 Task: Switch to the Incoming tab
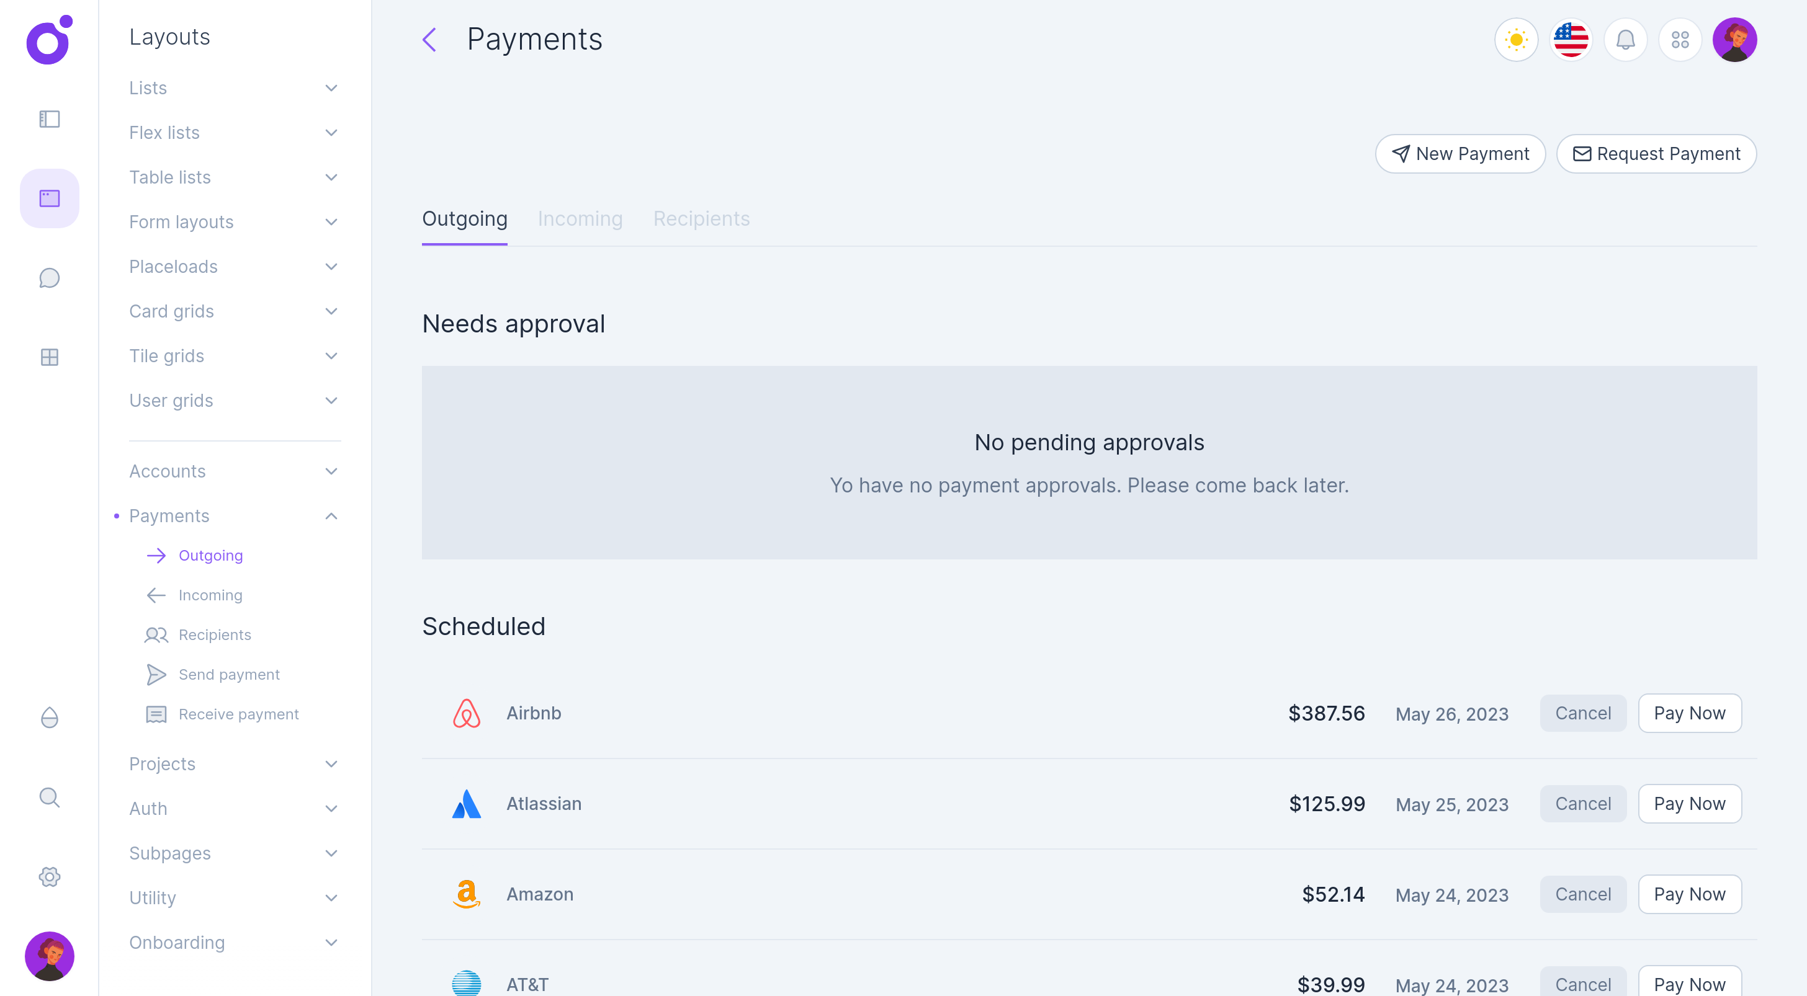coord(580,219)
